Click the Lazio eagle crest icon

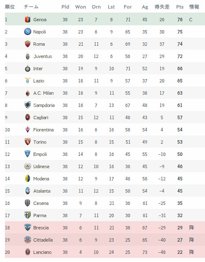(x=28, y=80)
